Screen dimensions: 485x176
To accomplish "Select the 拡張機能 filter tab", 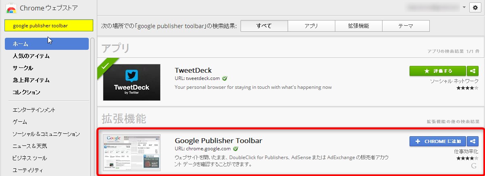I will point(359,26).
